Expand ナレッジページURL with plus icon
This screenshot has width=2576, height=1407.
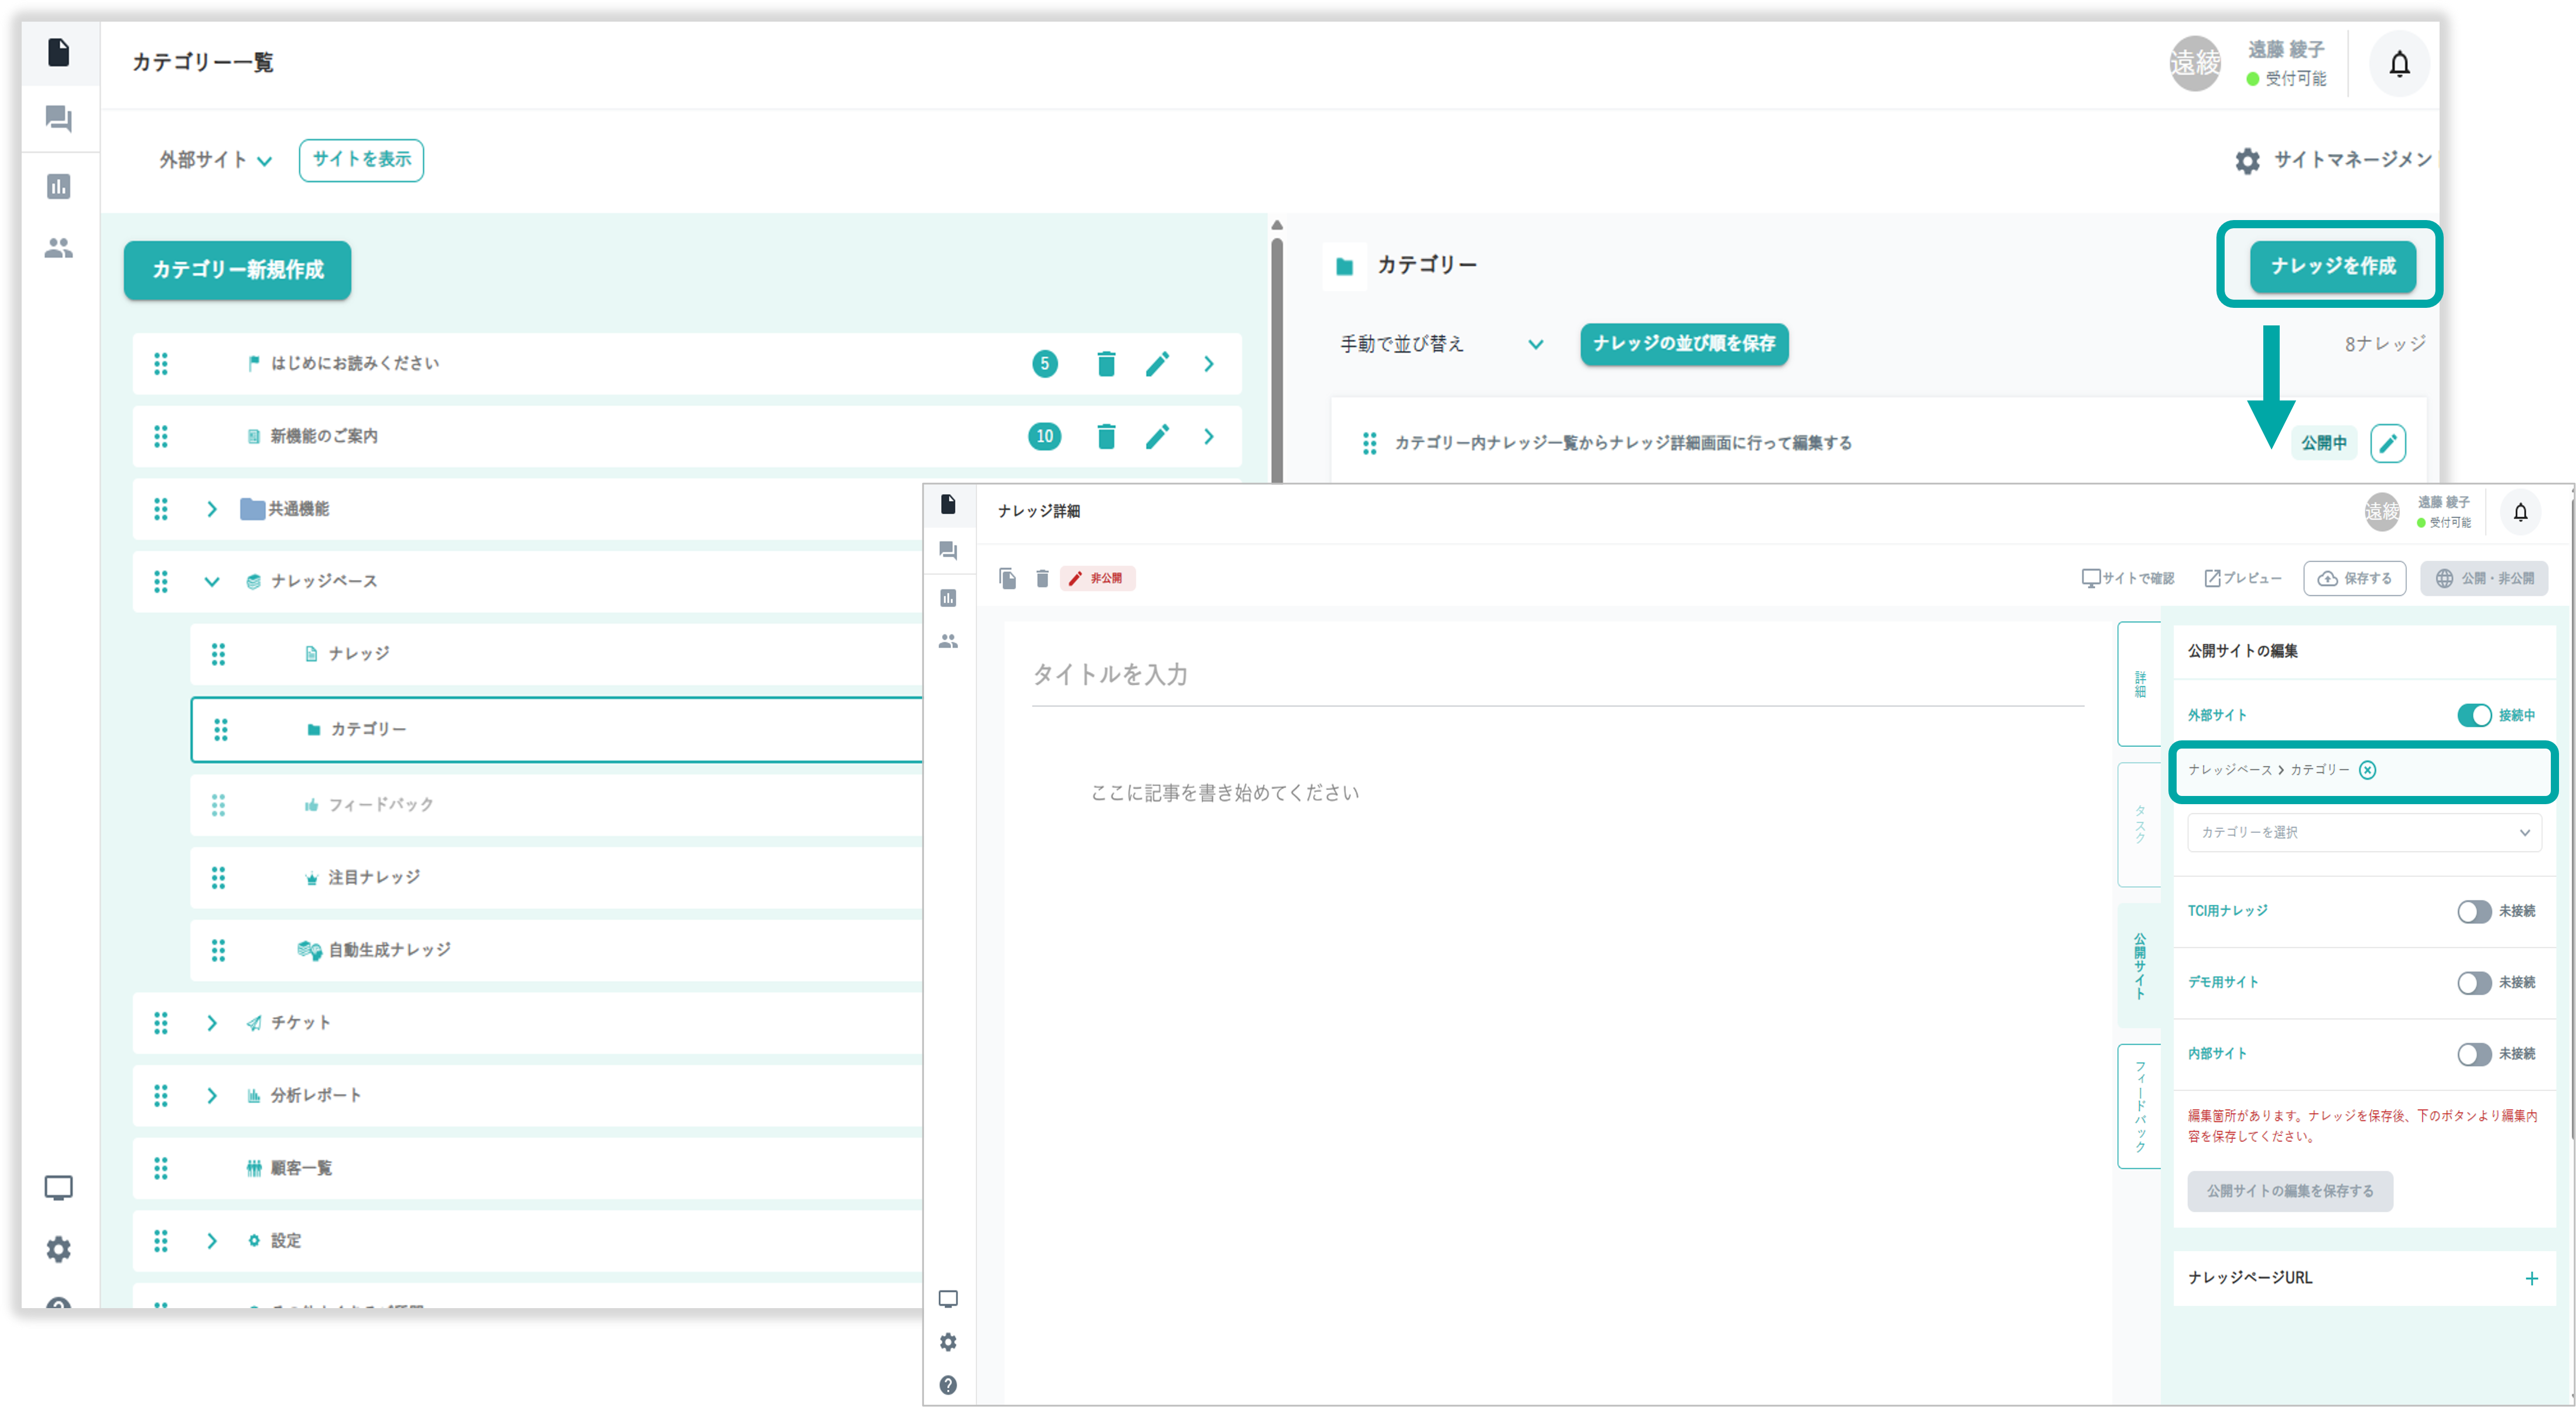click(x=2531, y=1278)
